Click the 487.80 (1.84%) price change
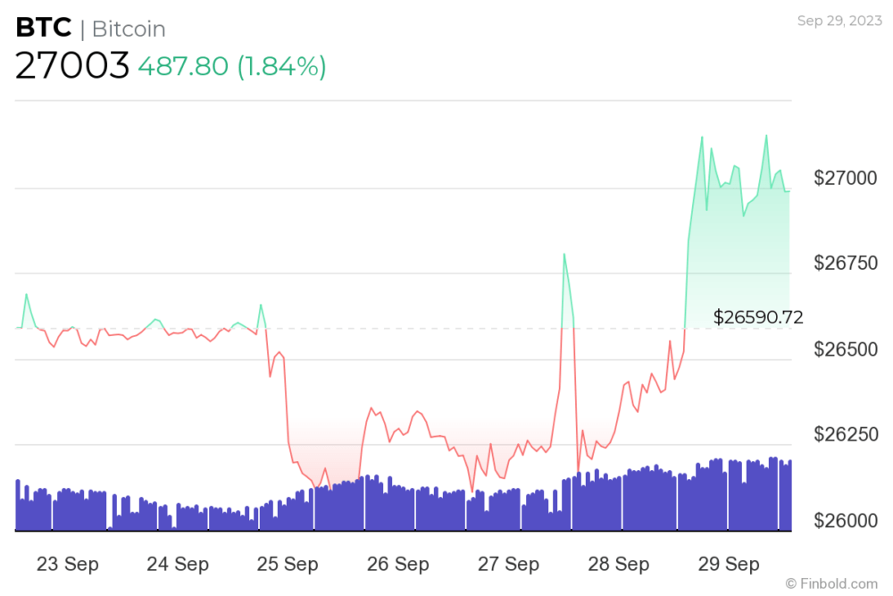Viewport: 893px width, 596px height. pyautogui.click(x=232, y=66)
